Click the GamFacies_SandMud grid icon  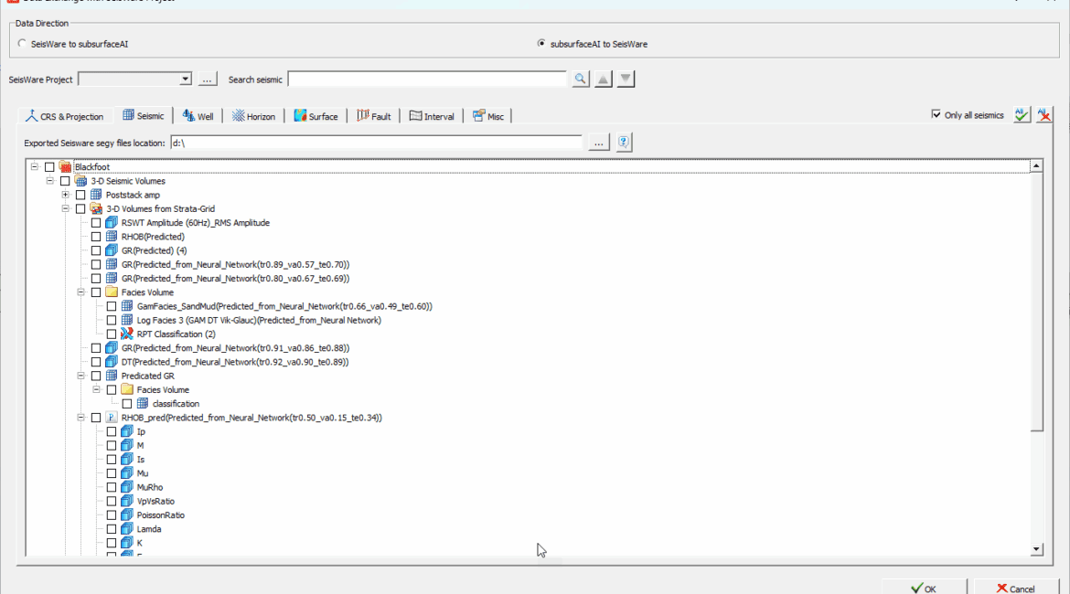pos(127,306)
